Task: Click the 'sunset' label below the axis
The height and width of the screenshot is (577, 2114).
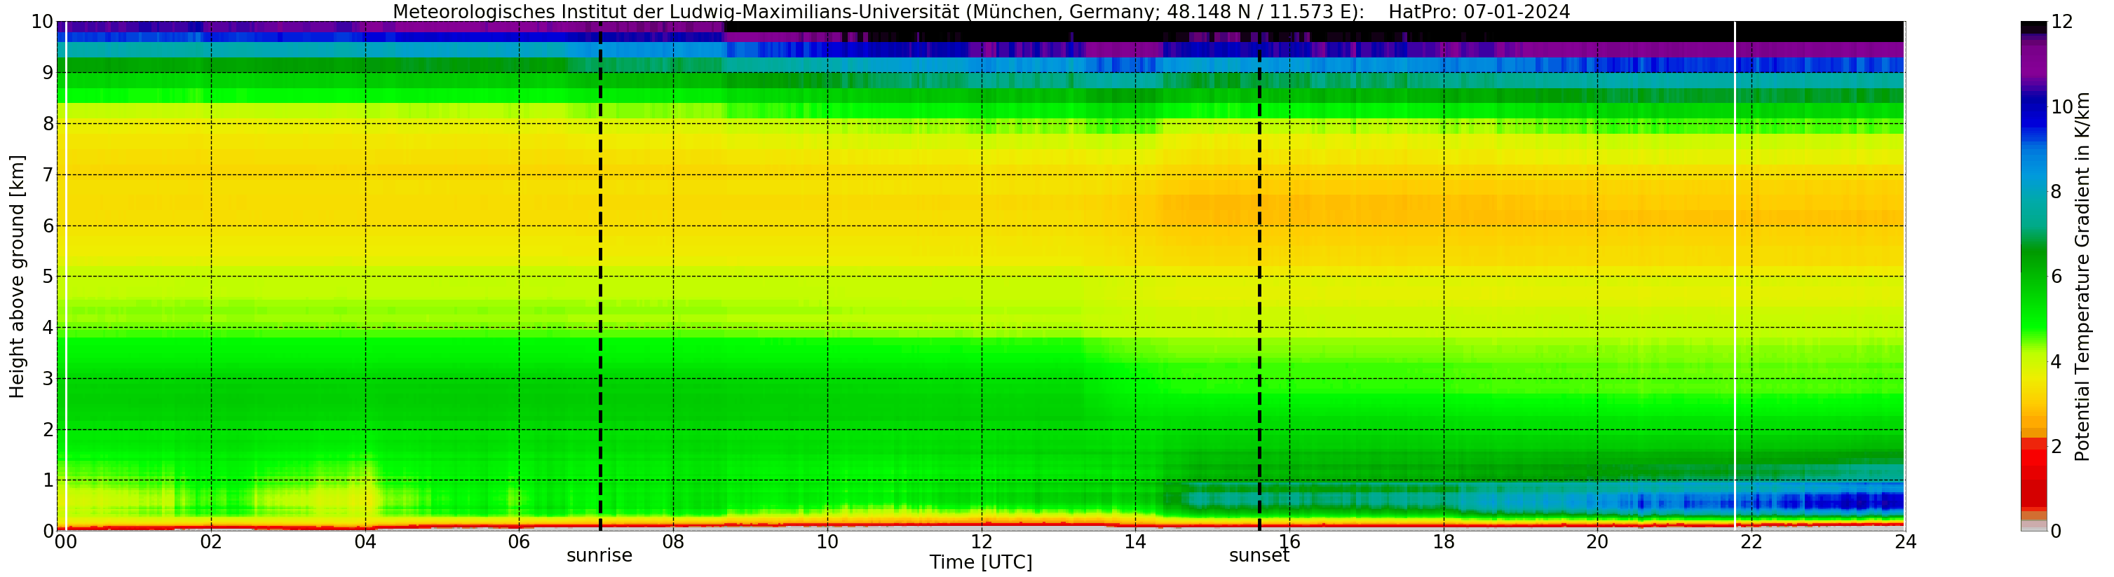Action: click(1259, 556)
